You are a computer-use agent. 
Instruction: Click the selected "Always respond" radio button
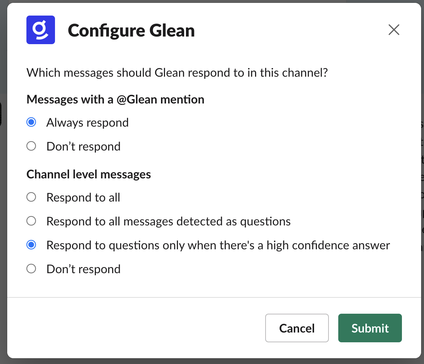[31, 122]
